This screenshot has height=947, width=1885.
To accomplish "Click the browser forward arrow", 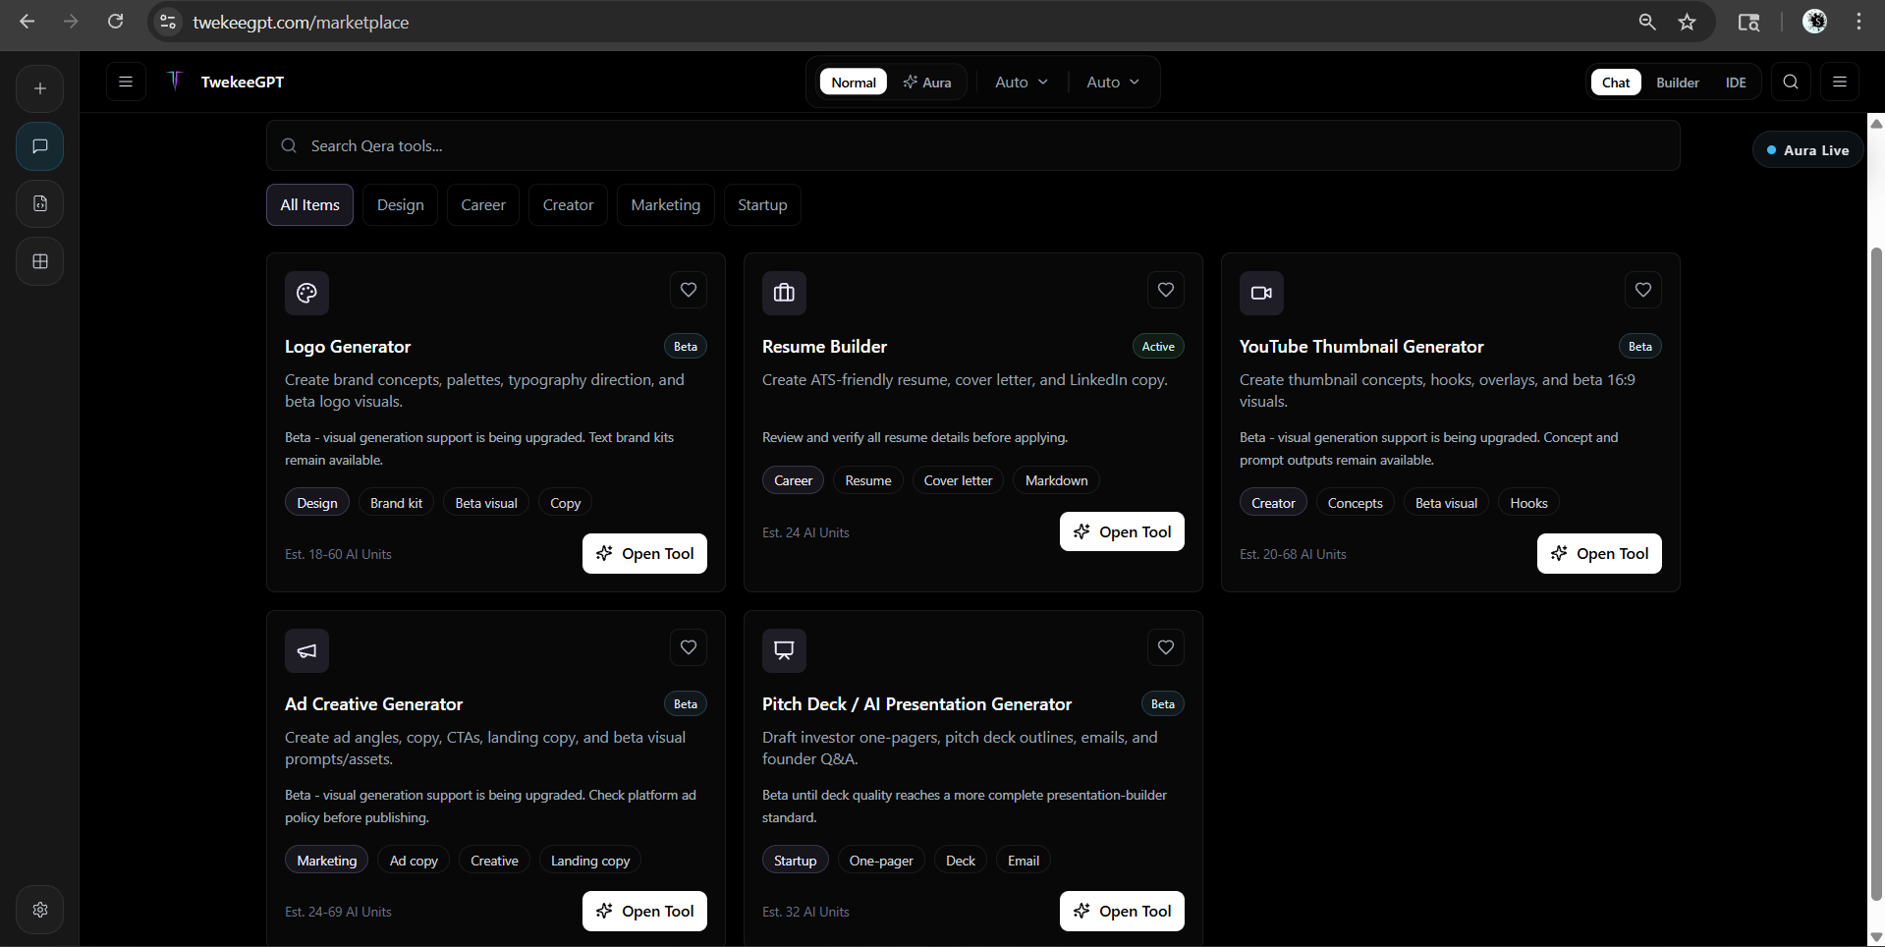I will (x=71, y=22).
